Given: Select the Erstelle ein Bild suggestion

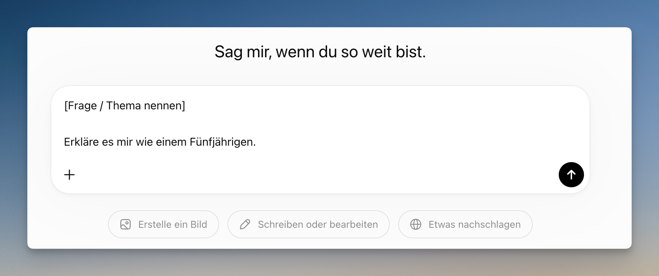Looking at the screenshot, I should (x=163, y=224).
